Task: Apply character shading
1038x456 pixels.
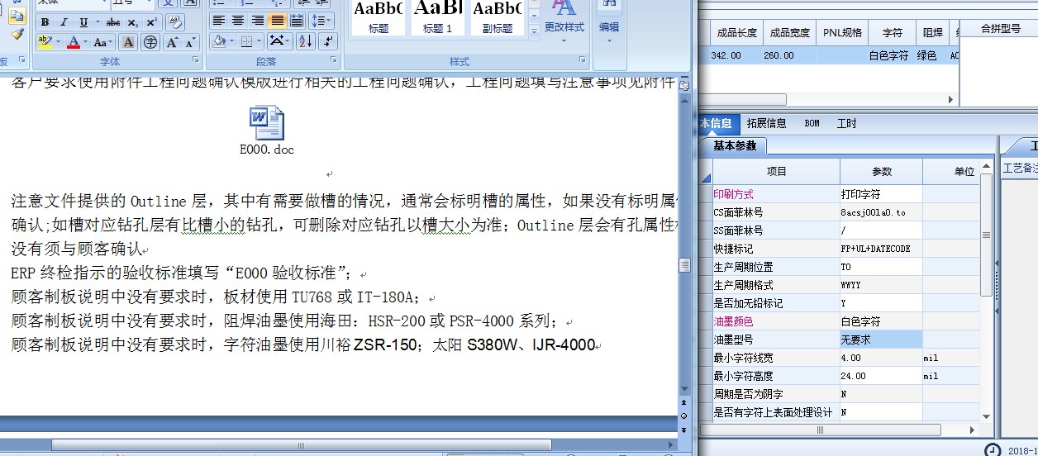Action: click(129, 41)
